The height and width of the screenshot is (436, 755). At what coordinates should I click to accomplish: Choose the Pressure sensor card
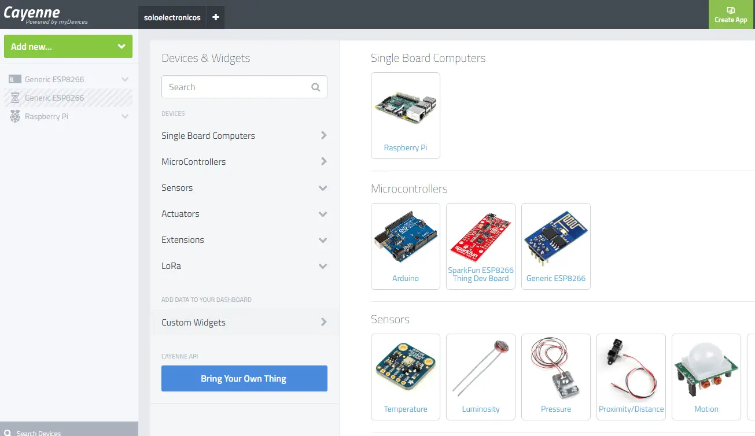click(556, 377)
